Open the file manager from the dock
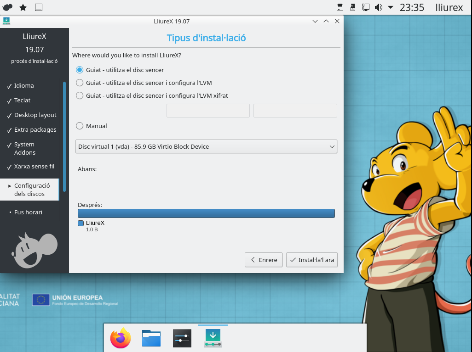This screenshot has width=472, height=352. pyautogui.click(x=151, y=338)
